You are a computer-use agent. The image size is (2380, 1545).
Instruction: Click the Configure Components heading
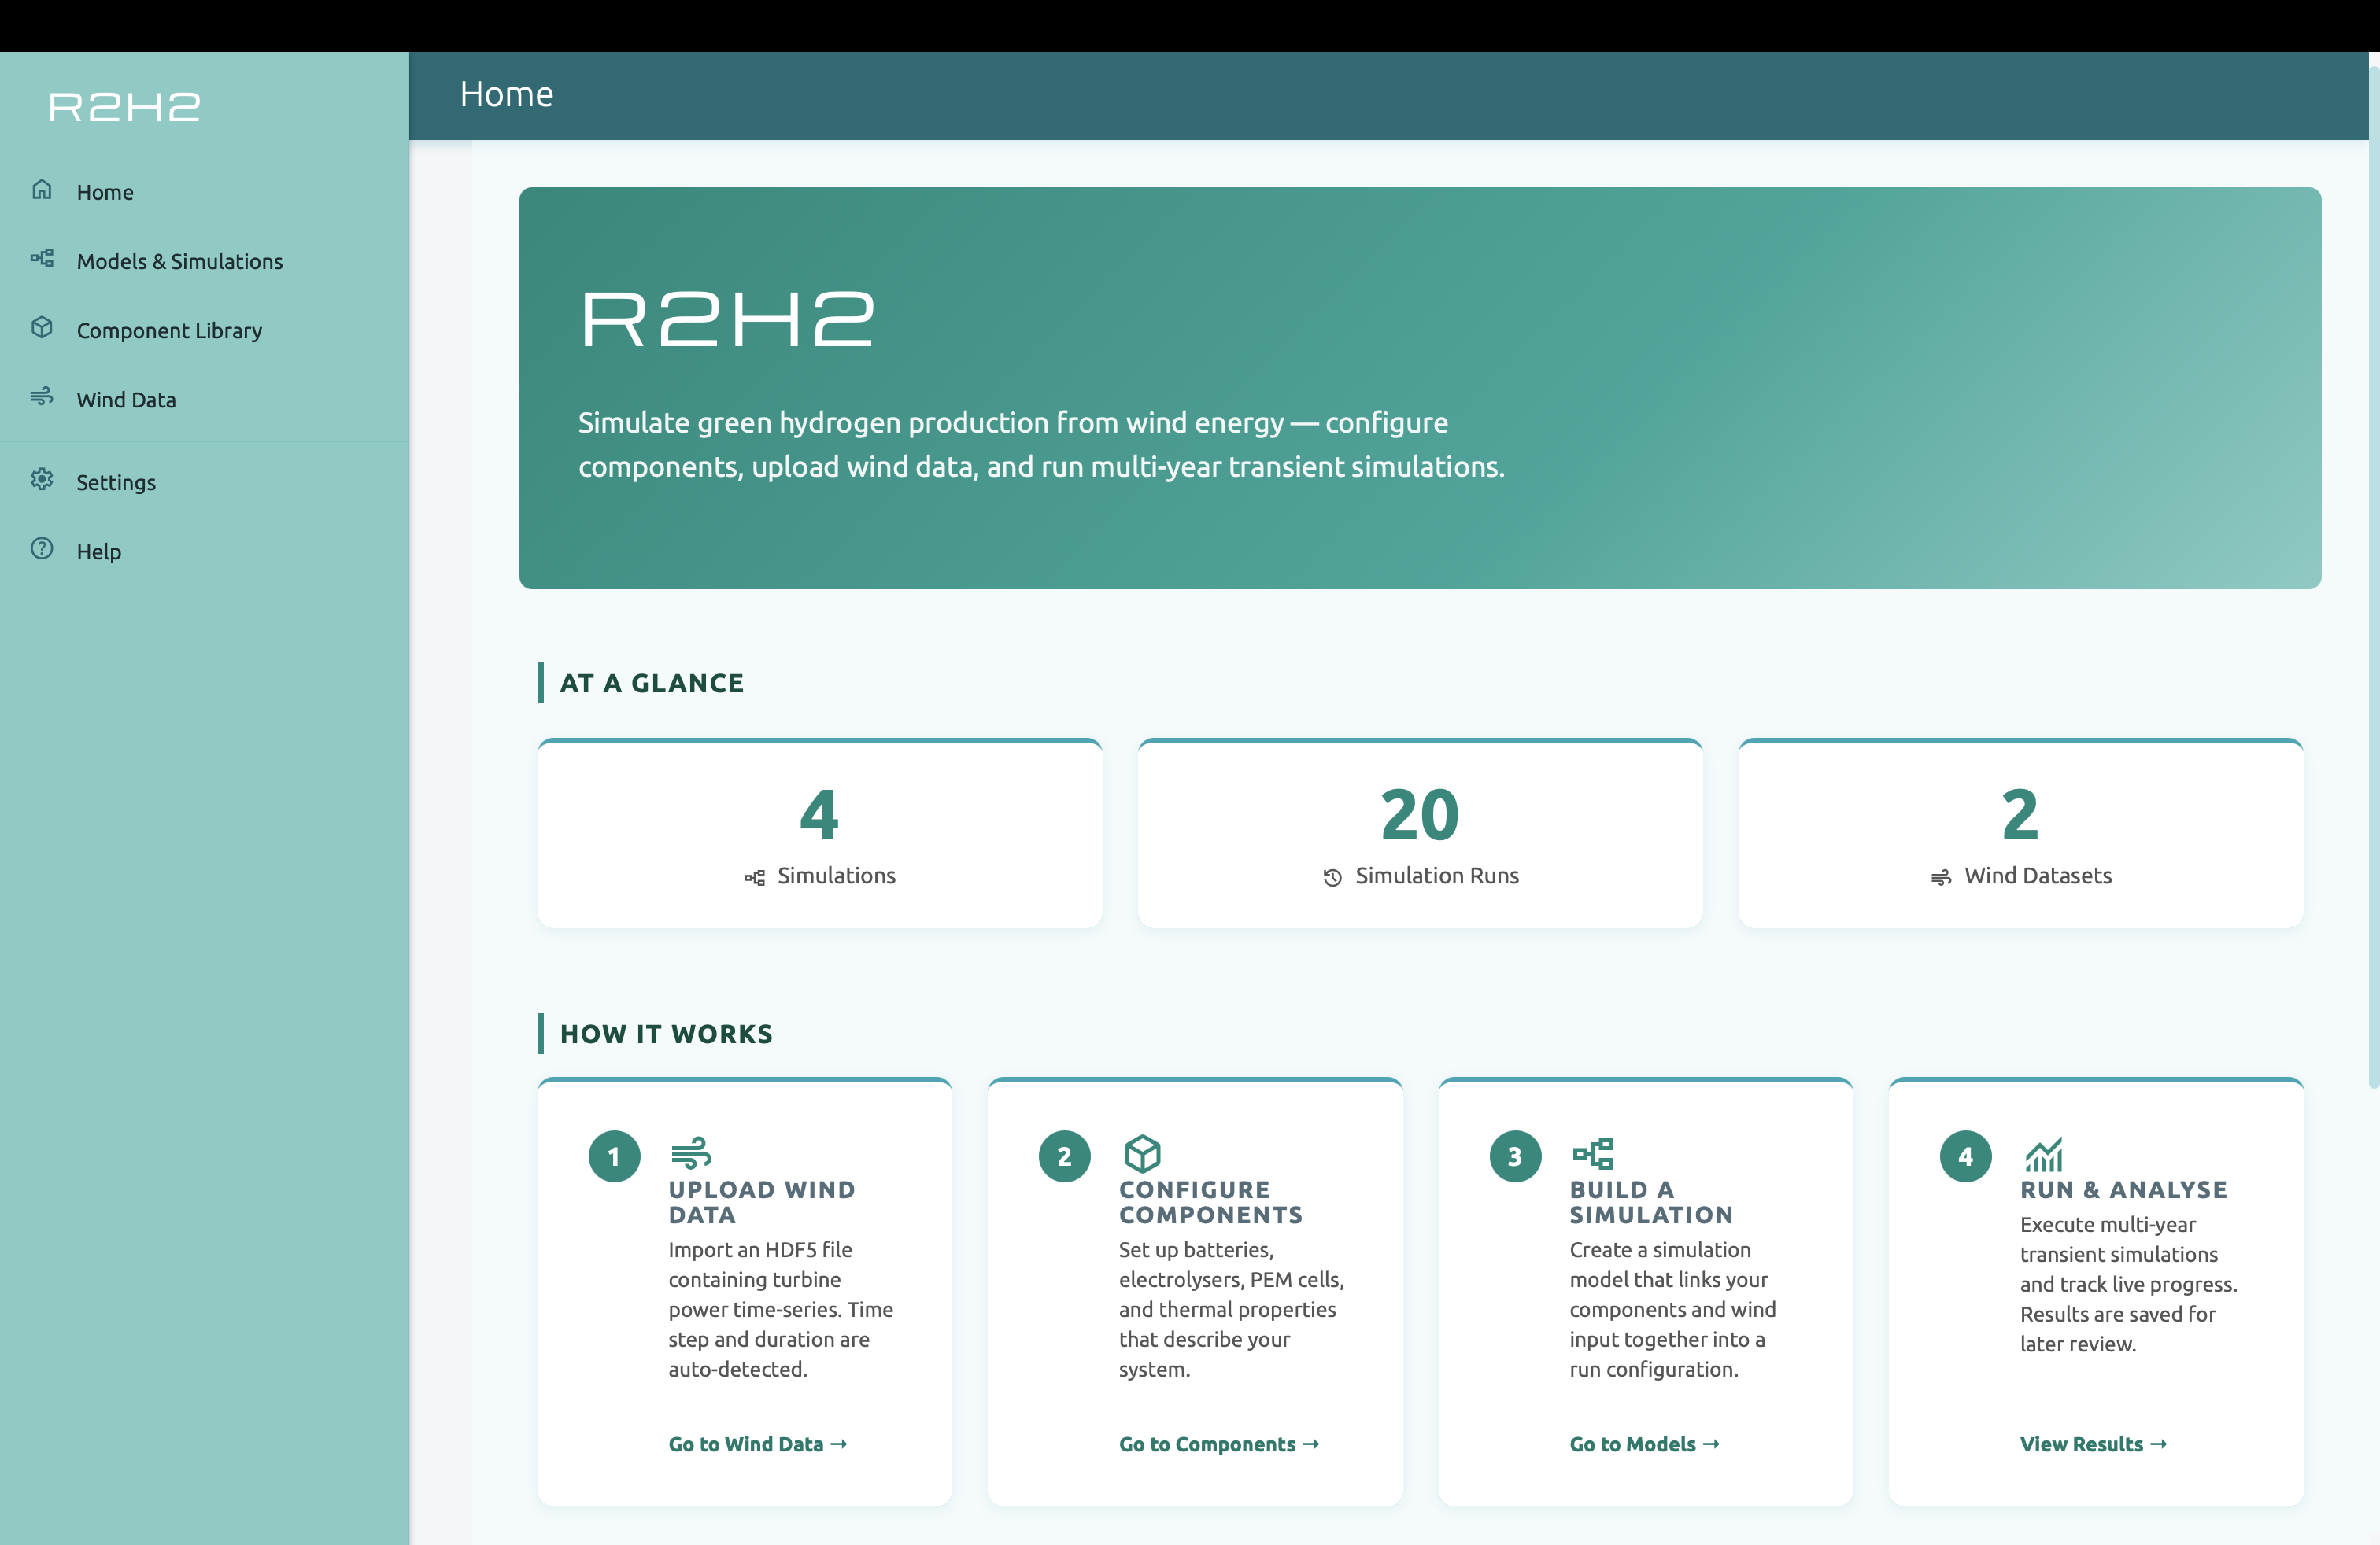pos(1211,1202)
